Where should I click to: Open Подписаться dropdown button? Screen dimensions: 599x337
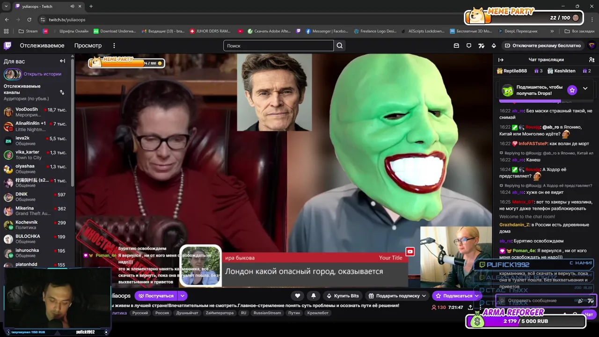click(476, 296)
